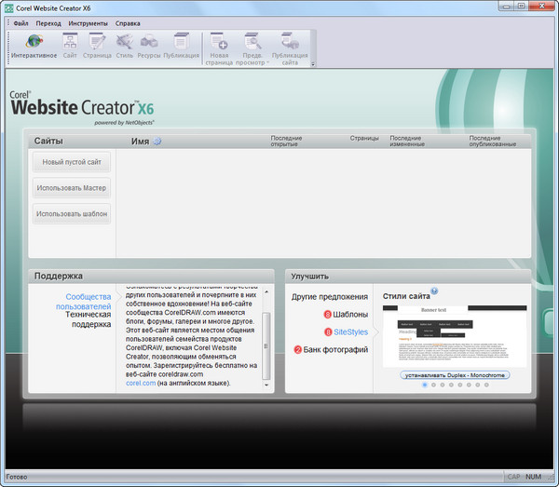This screenshot has height=487, width=559.
Task: Click sort icon beside Имя column
Action: (157, 142)
